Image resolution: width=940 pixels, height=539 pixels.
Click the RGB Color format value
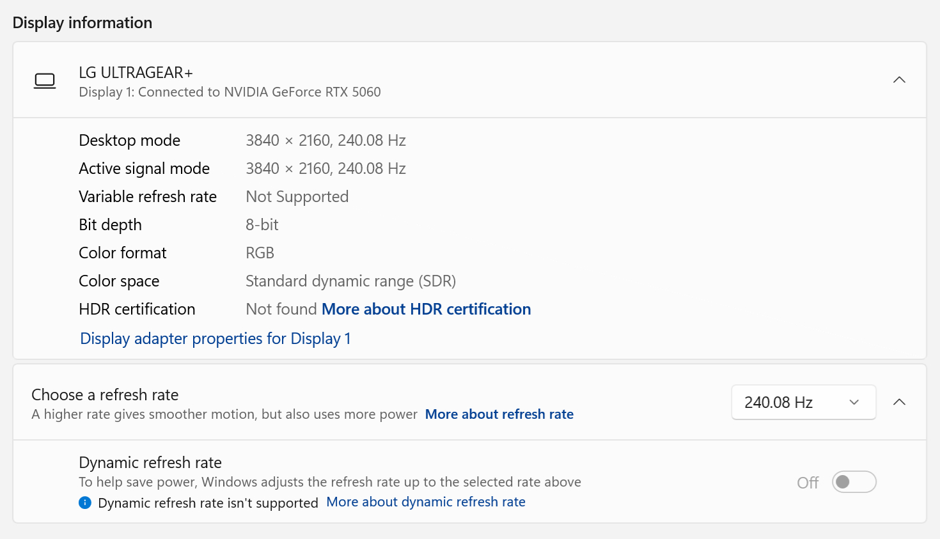click(x=260, y=253)
